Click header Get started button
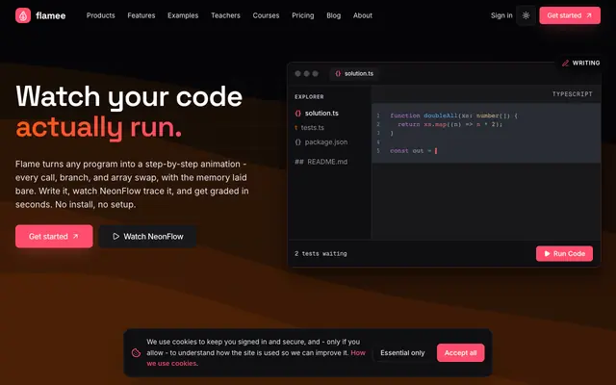The height and width of the screenshot is (385, 616). pyautogui.click(x=570, y=15)
